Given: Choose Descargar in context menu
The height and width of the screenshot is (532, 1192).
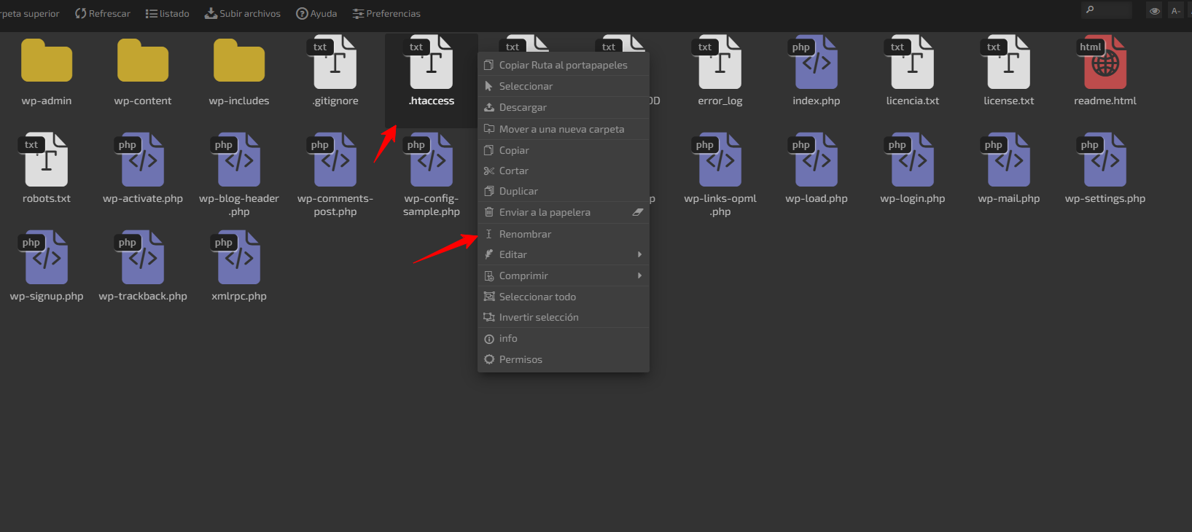Looking at the screenshot, I should tap(563, 107).
